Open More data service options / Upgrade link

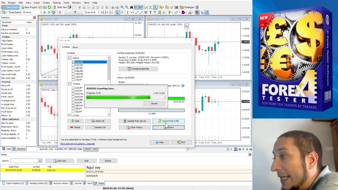click(x=77, y=144)
